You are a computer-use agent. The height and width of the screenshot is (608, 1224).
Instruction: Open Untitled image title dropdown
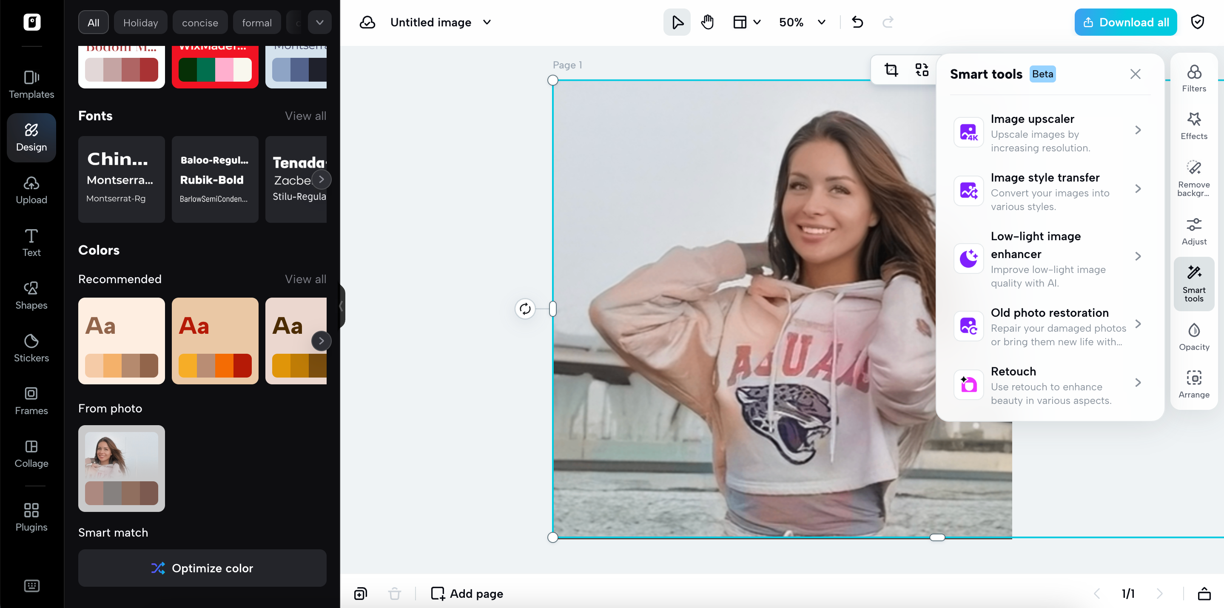pyautogui.click(x=487, y=23)
